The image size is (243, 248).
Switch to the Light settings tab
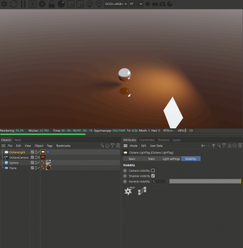click(x=171, y=159)
